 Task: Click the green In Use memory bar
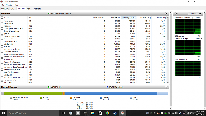click(33, 94)
